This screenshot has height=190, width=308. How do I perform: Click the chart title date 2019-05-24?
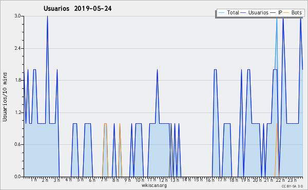[x=93, y=8]
